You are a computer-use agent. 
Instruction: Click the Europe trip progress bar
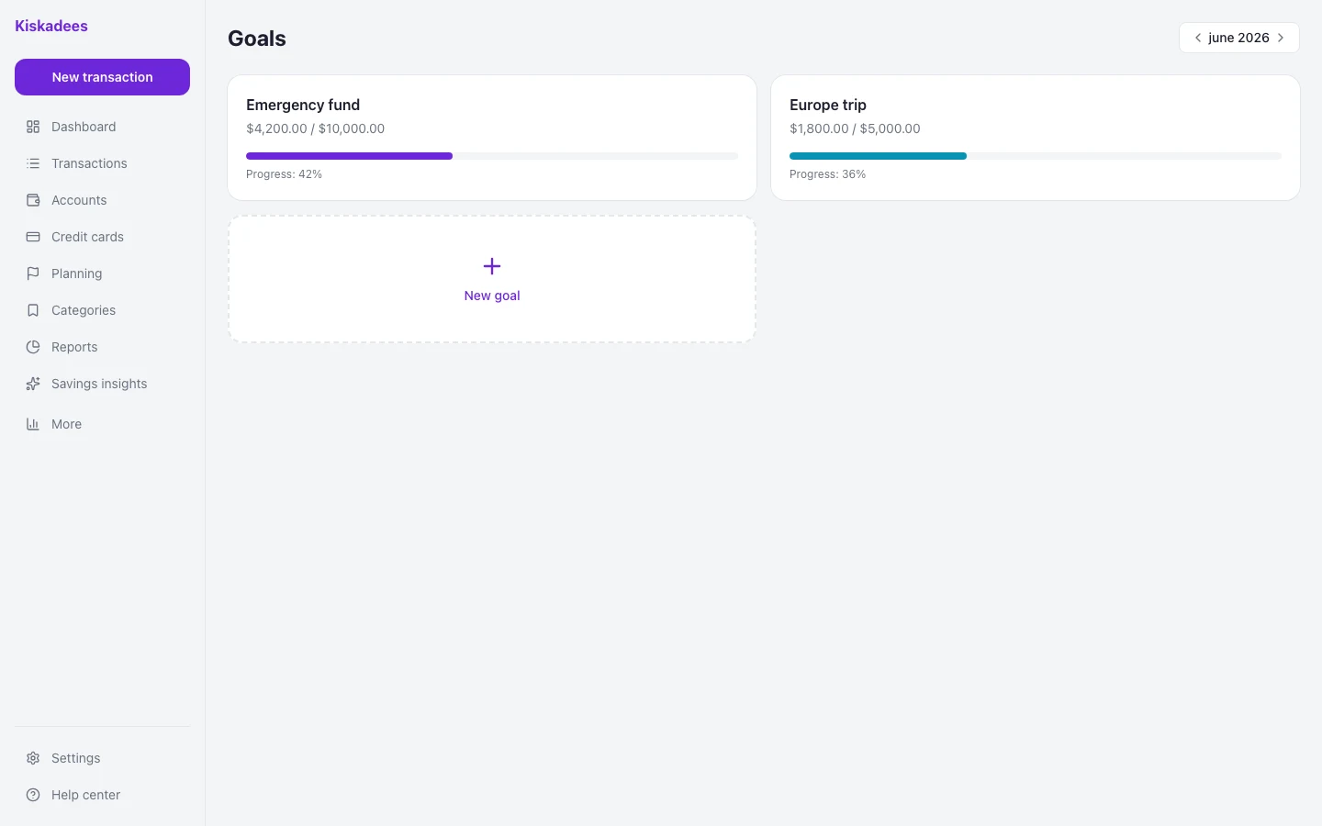point(1036,156)
